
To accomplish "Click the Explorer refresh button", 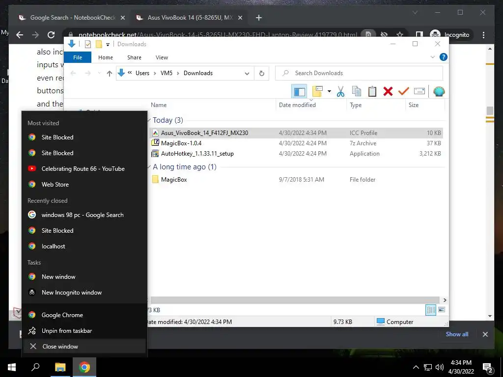I will pyautogui.click(x=262, y=74).
